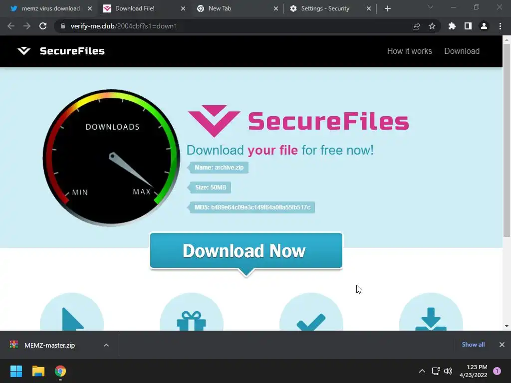The width and height of the screenshot is (511, 383).
Task: Click the scrollbar up arrow
Action: click(507, 40)
